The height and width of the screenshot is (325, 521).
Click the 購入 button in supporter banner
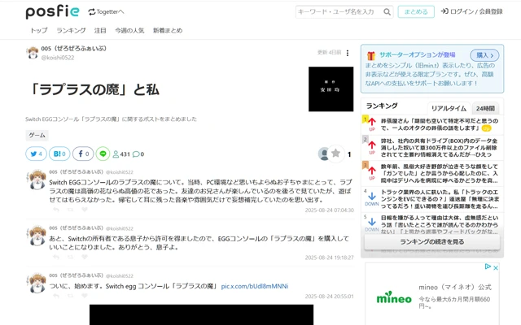tap(484, 55)
